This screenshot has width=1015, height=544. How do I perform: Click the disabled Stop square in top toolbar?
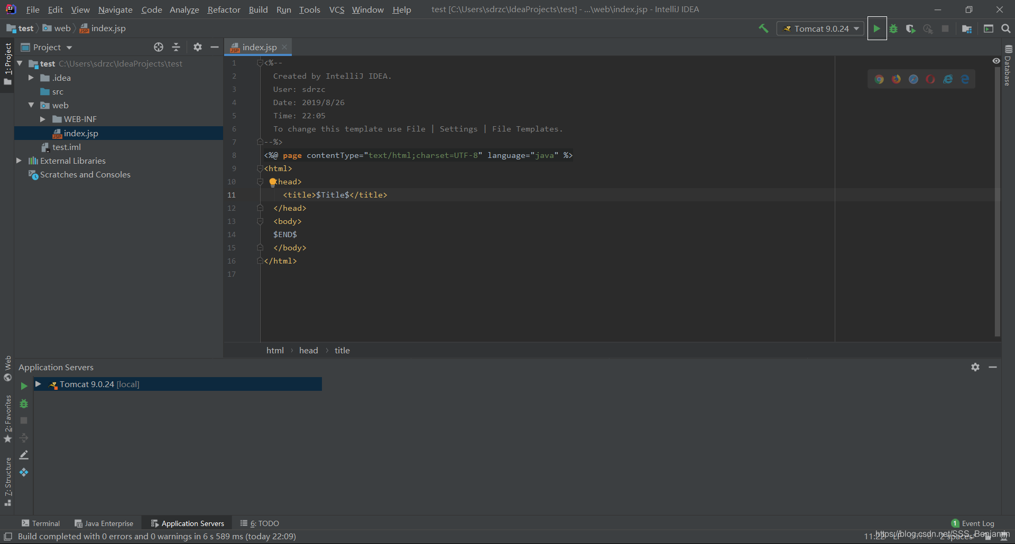945,29
